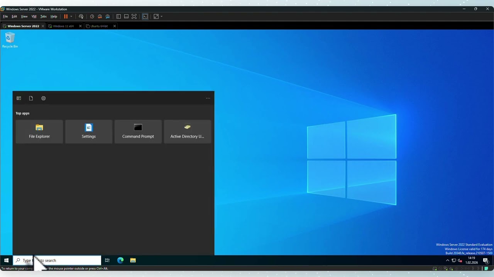Open the Recycle Bin desktop icon
494x277 pixels.
coord(10,40)
